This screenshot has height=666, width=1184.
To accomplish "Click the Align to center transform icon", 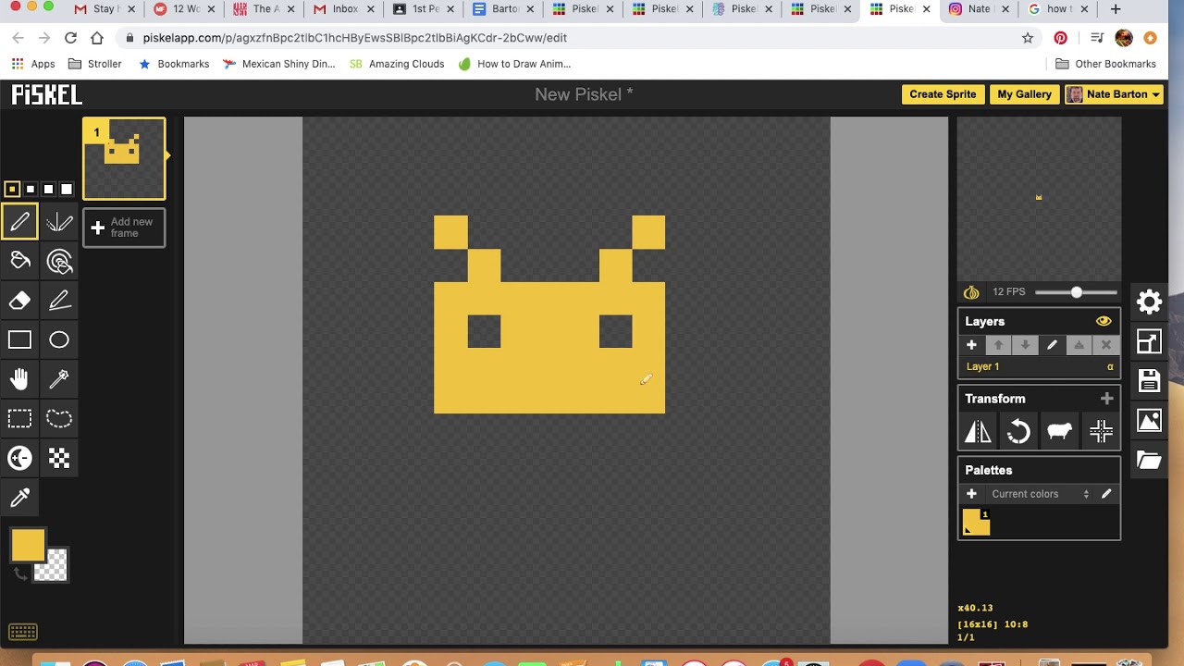I will click(1101, 431).
